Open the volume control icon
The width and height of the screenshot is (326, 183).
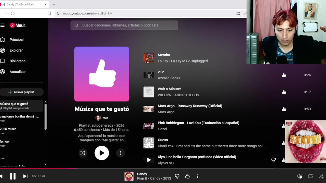coord(300,176)
